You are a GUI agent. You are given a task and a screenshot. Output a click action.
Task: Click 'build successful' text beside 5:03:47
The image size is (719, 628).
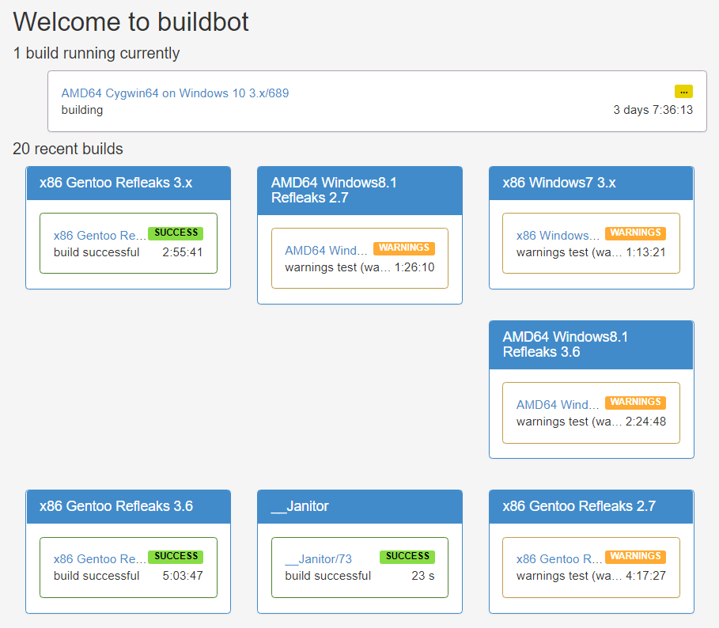[96, 576]
